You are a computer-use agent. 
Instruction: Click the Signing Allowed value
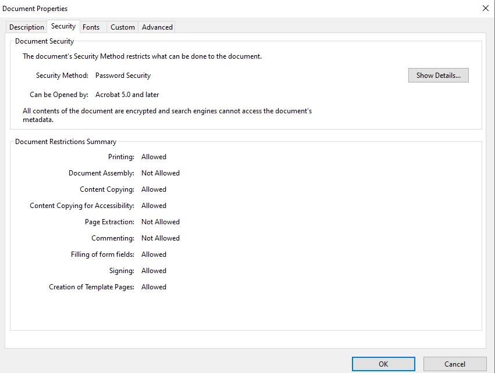point(154,271)
